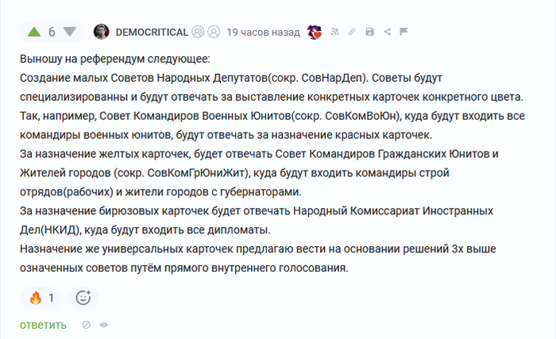Screen dimensions: 556x339
Task: Downvote the comment with gray arrow
Action: pyautogui.click(x=69, y=32)
